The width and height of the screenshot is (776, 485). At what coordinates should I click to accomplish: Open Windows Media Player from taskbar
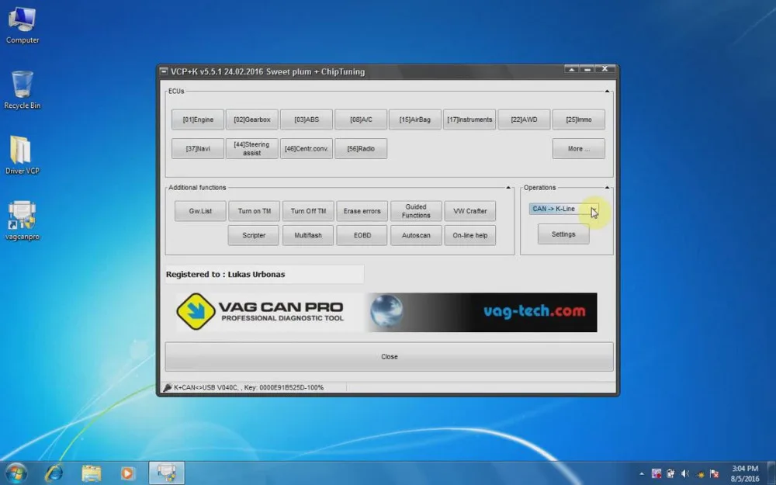point(127,473)
